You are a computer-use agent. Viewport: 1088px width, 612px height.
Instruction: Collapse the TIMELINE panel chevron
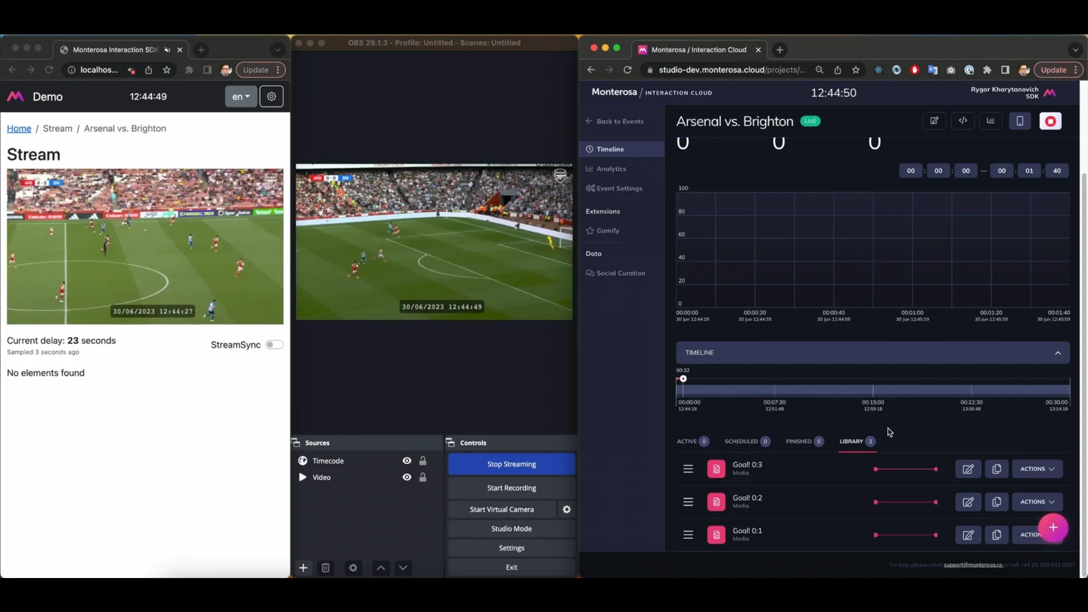1059,352
